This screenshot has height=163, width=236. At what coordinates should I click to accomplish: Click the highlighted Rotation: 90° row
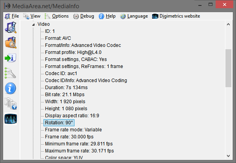coord(59,123)
